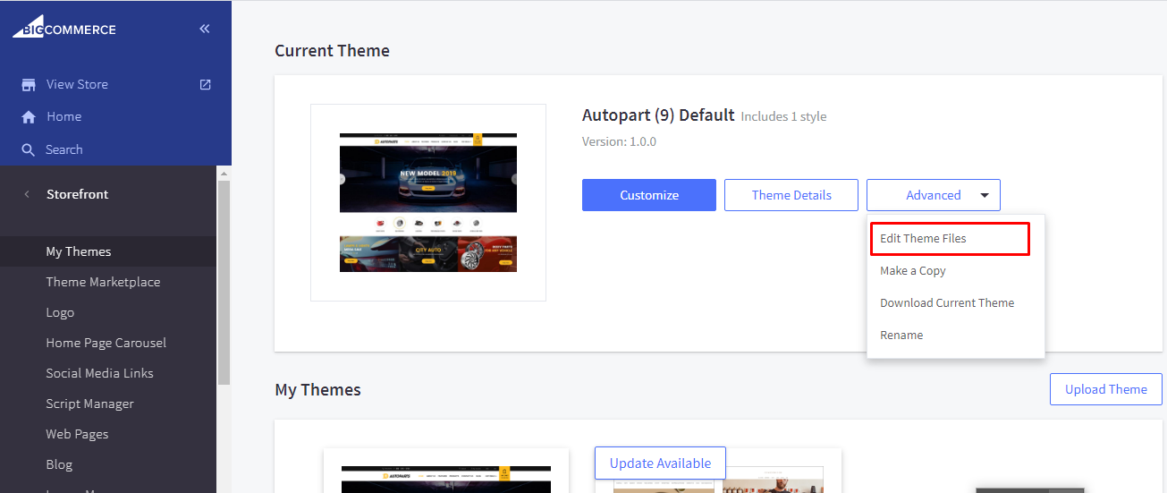Collapse sidebar with double chevron icon
This screenshot has width=1167, height=493.
point(205,29)
